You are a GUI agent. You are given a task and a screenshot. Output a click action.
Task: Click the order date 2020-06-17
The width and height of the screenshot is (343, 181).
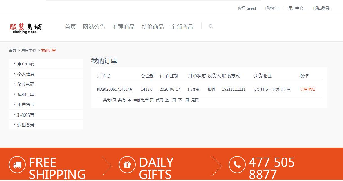pyautogui.click(x=170, y=89)
